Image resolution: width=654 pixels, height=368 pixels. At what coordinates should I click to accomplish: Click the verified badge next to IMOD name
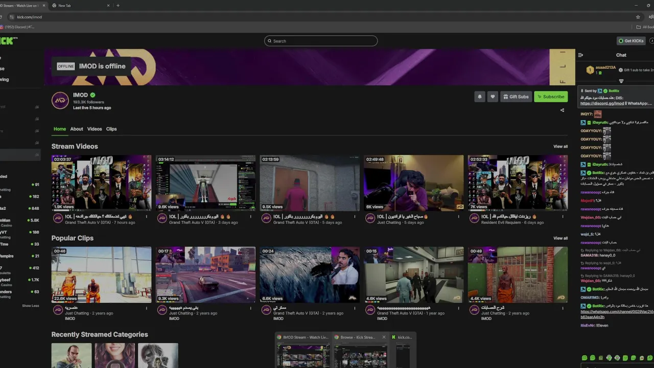coord(92,95)
